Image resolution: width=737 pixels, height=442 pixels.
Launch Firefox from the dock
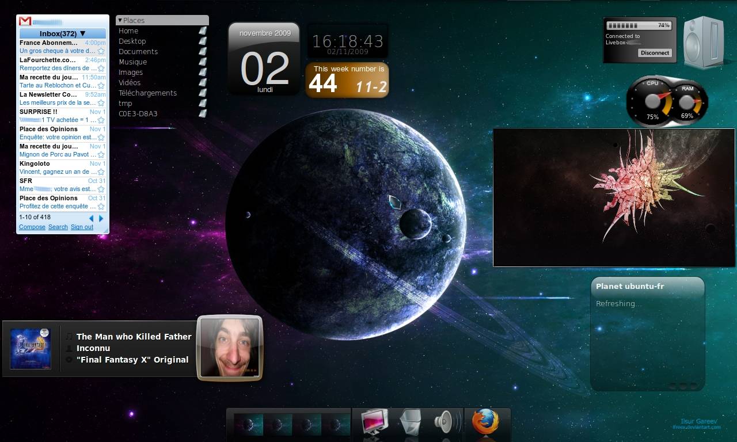tap(485, 422)
